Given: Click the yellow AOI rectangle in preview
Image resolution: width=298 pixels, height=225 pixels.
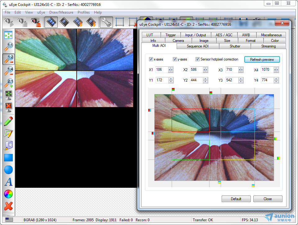Looking at the screenshot, I should [x=237, y=150].
